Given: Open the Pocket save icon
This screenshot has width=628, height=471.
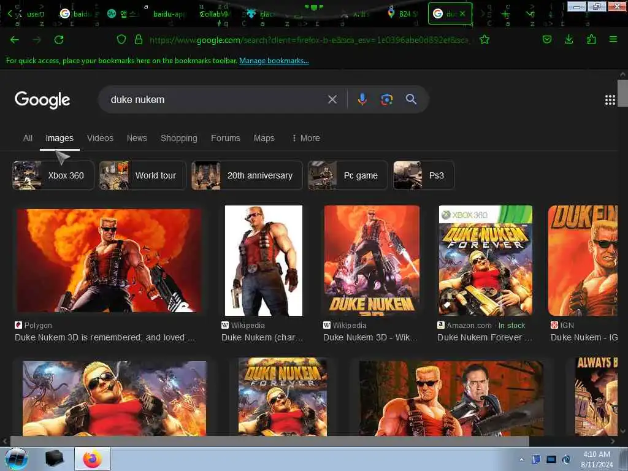Looking at the screenshot, I should tap(547, 40).
